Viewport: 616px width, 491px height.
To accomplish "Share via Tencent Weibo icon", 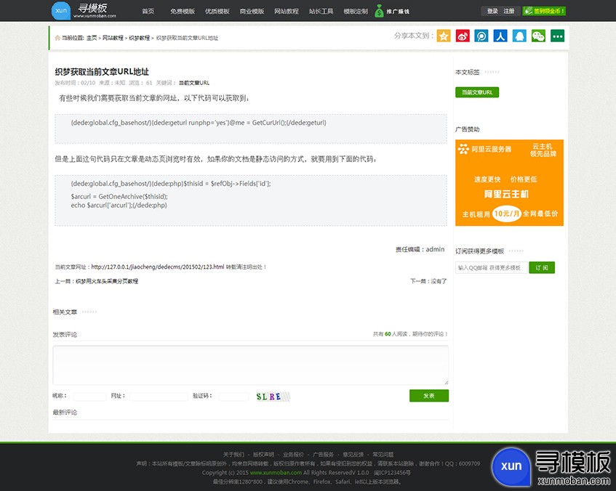I will point(481,36).
